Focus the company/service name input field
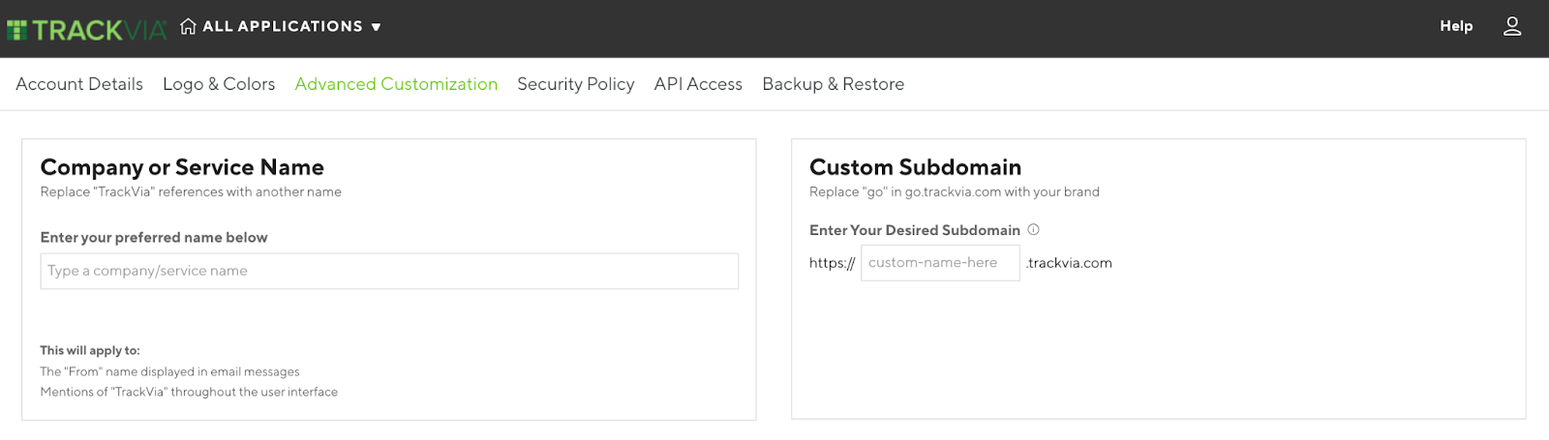 [x=389, y=271]
